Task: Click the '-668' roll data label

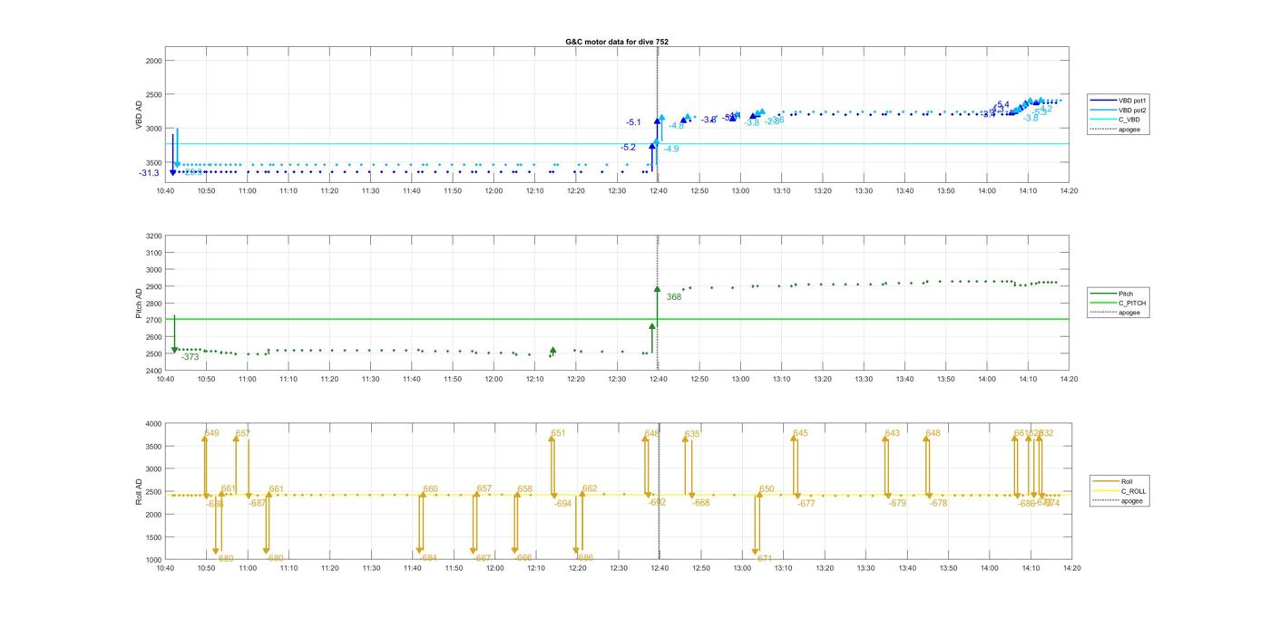Action: pyautogui.click(x=701, y=502)
